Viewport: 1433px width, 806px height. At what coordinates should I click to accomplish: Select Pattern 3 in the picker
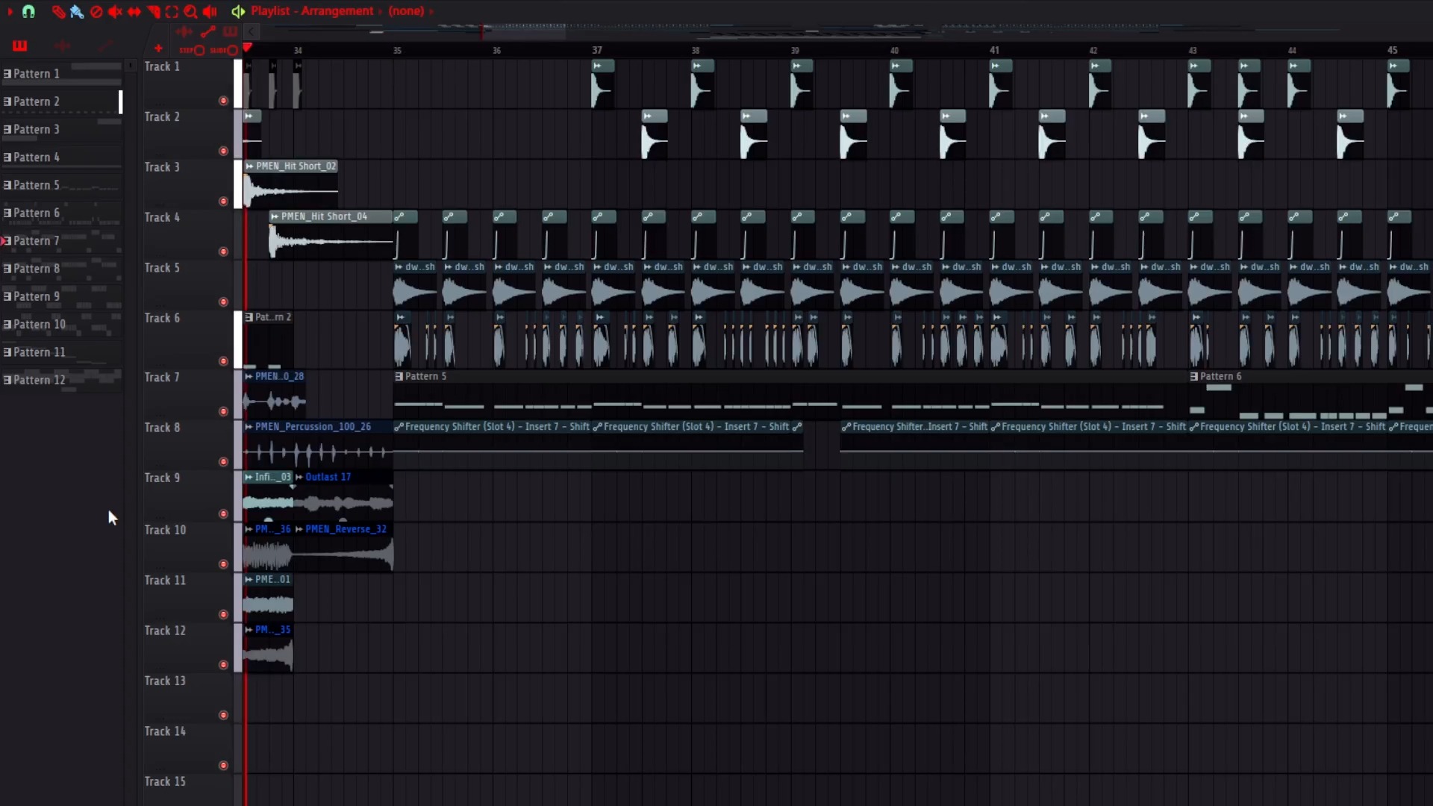pos(61,129)
